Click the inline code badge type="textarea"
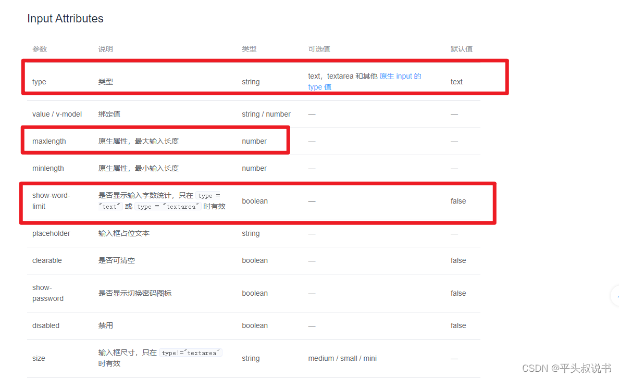The image size is (619, 378). pos(192,352)
